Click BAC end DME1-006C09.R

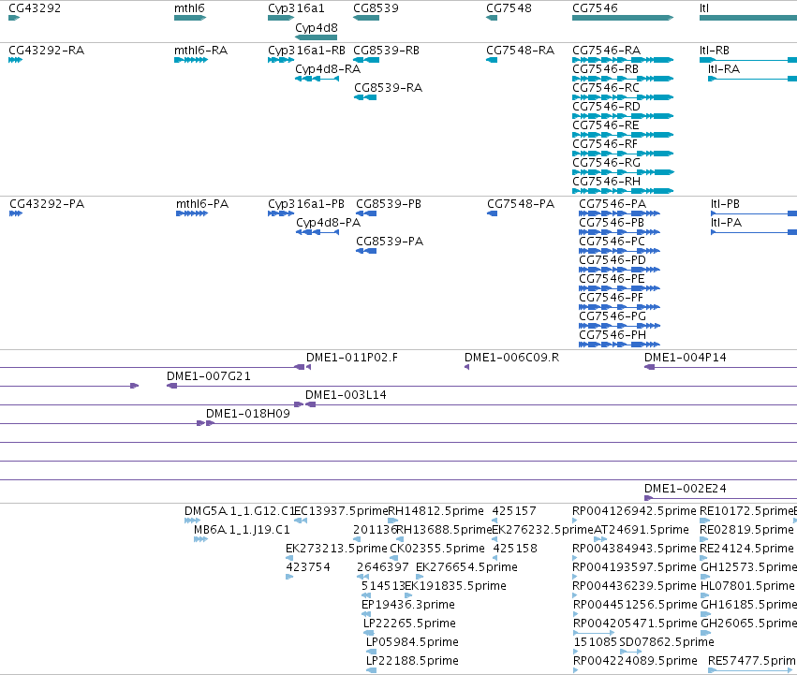466,367
